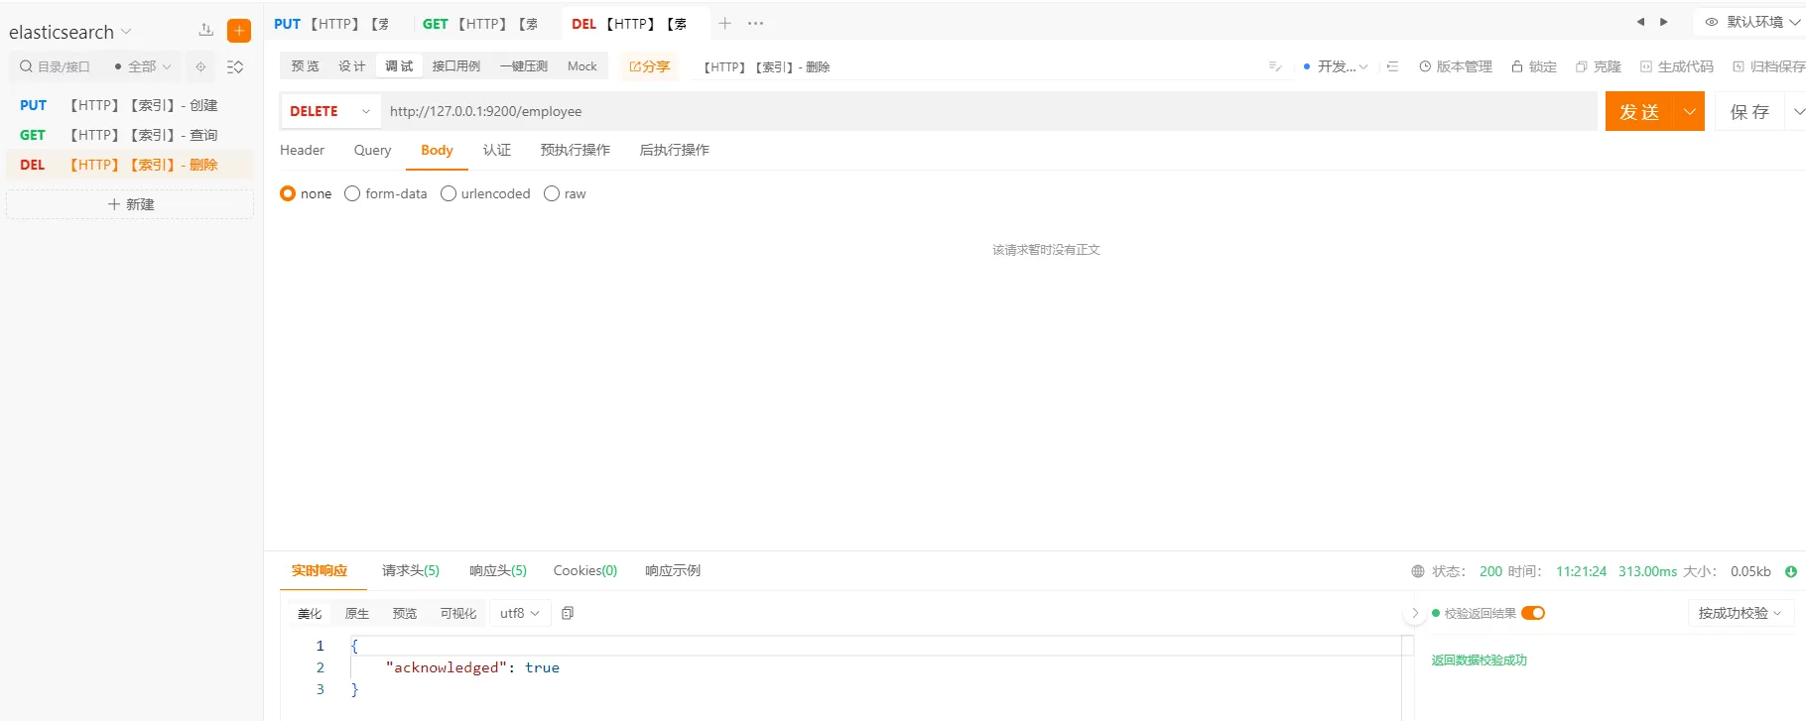Switch to the Header tab

302,150
